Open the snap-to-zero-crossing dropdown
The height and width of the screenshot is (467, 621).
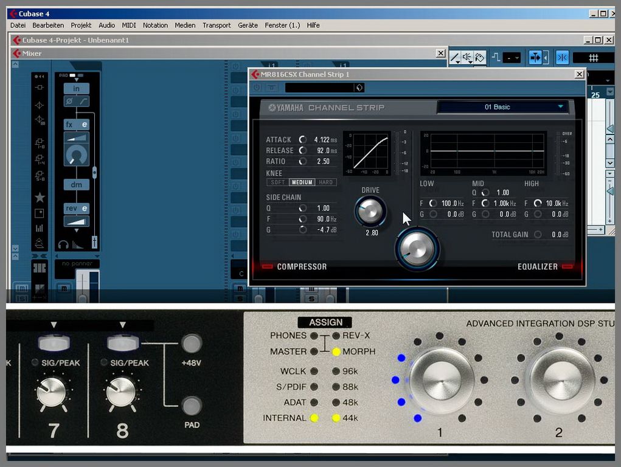512,58
